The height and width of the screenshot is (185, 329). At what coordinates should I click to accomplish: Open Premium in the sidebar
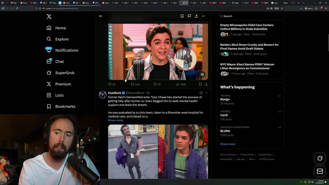pyautogui.click(x=59, y=84)
